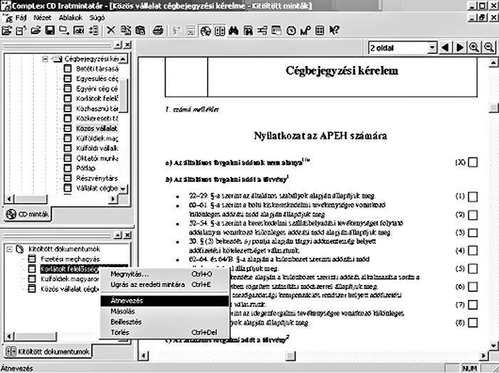Screen dimensions: 499x373
Task: Select 'Betéti társasá' in the tree
Action: [x=97, y=69]
